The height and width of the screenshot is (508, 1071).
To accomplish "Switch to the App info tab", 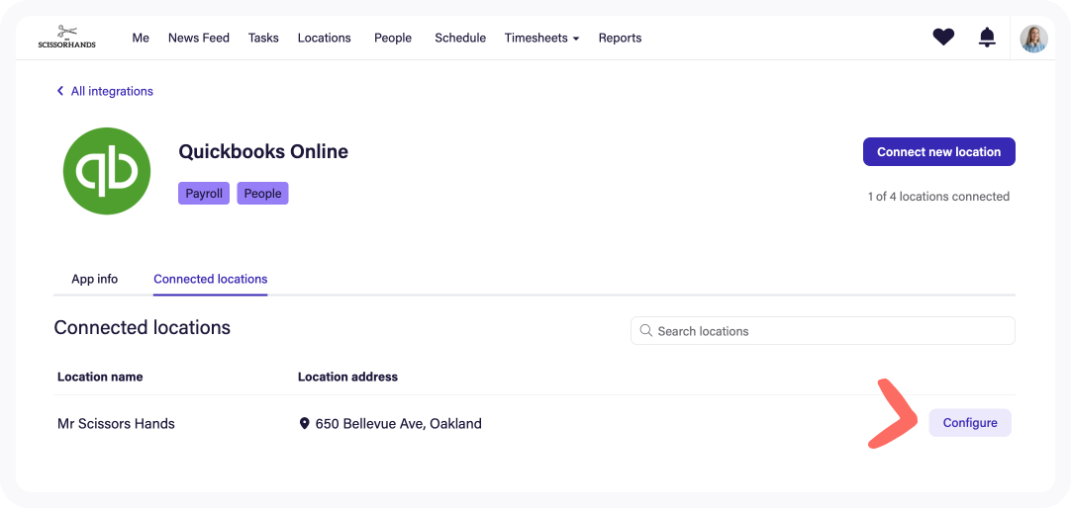I will [x=95, y=279].
